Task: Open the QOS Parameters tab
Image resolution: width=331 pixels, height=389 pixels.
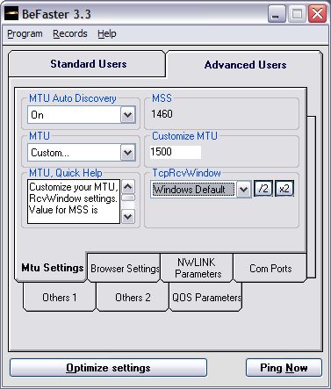Action: coord(205,297)
